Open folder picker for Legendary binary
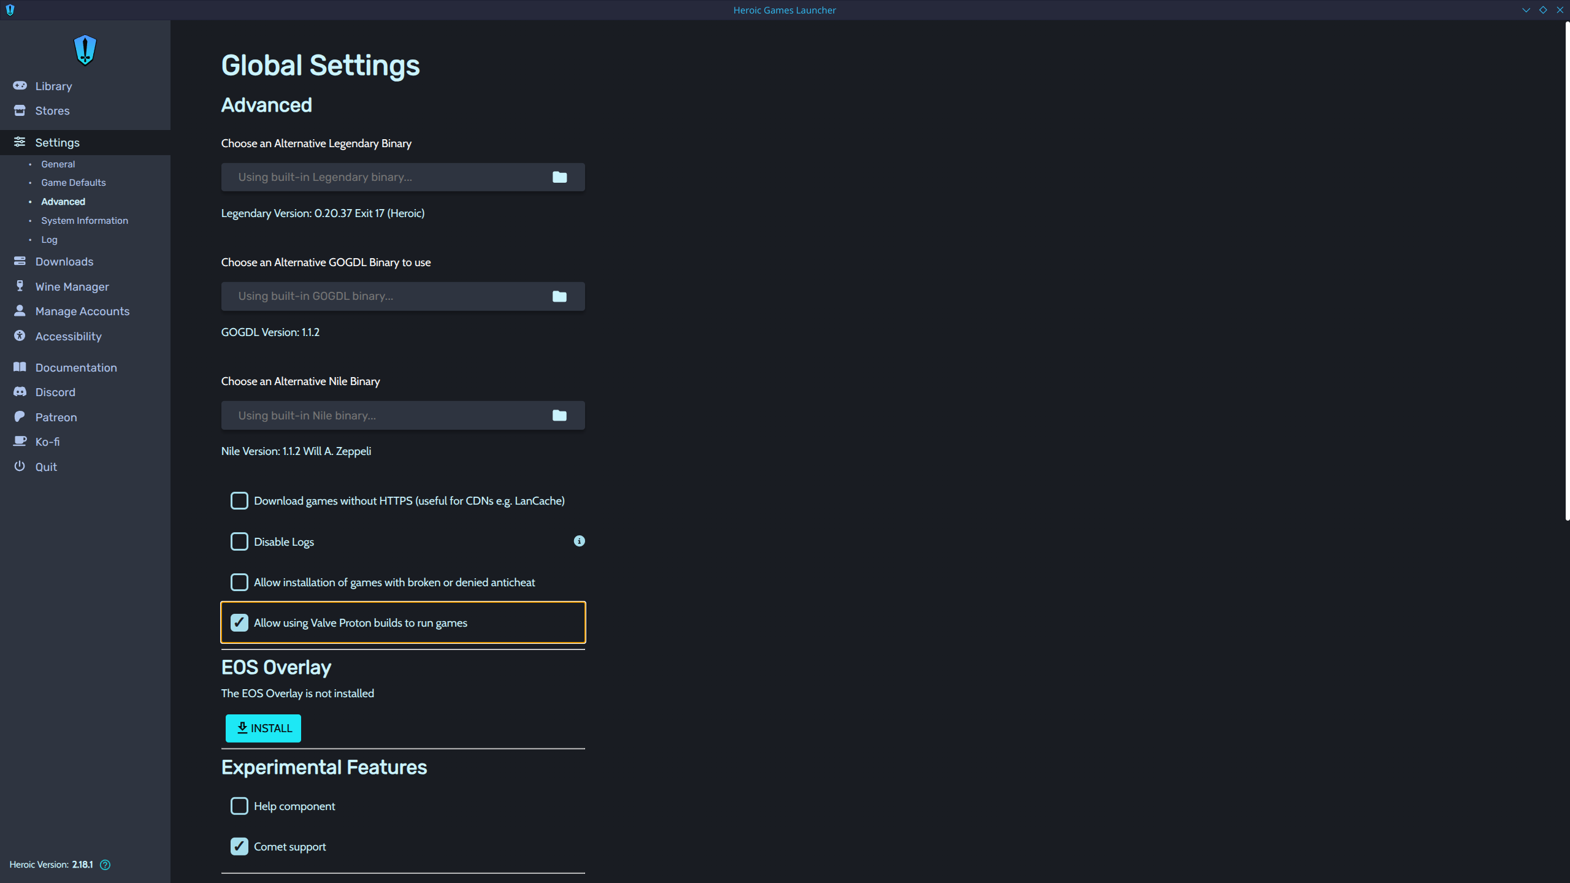Viewport: 1570px width, 883px height. 559,177
